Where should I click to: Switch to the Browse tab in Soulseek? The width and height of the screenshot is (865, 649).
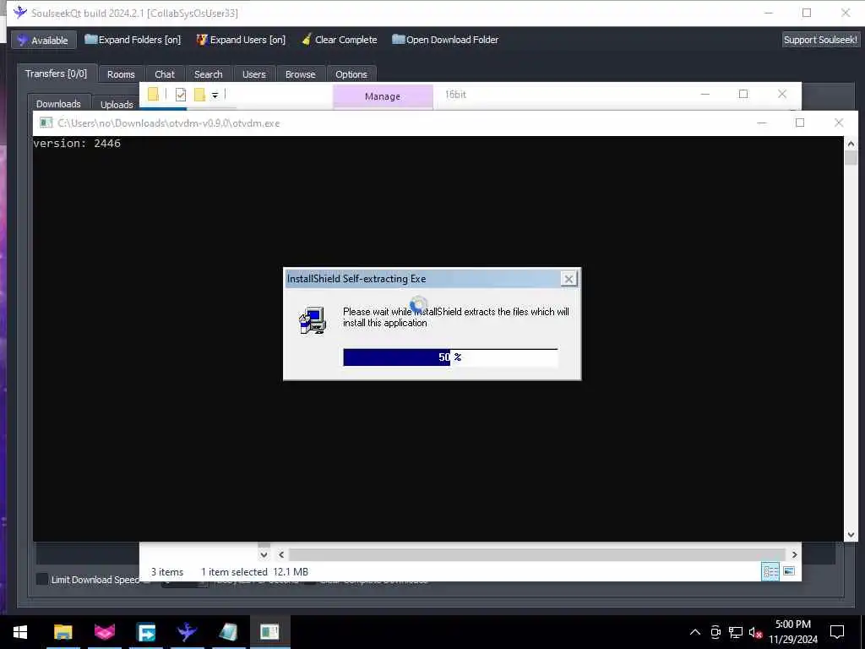tap(300, 74)
